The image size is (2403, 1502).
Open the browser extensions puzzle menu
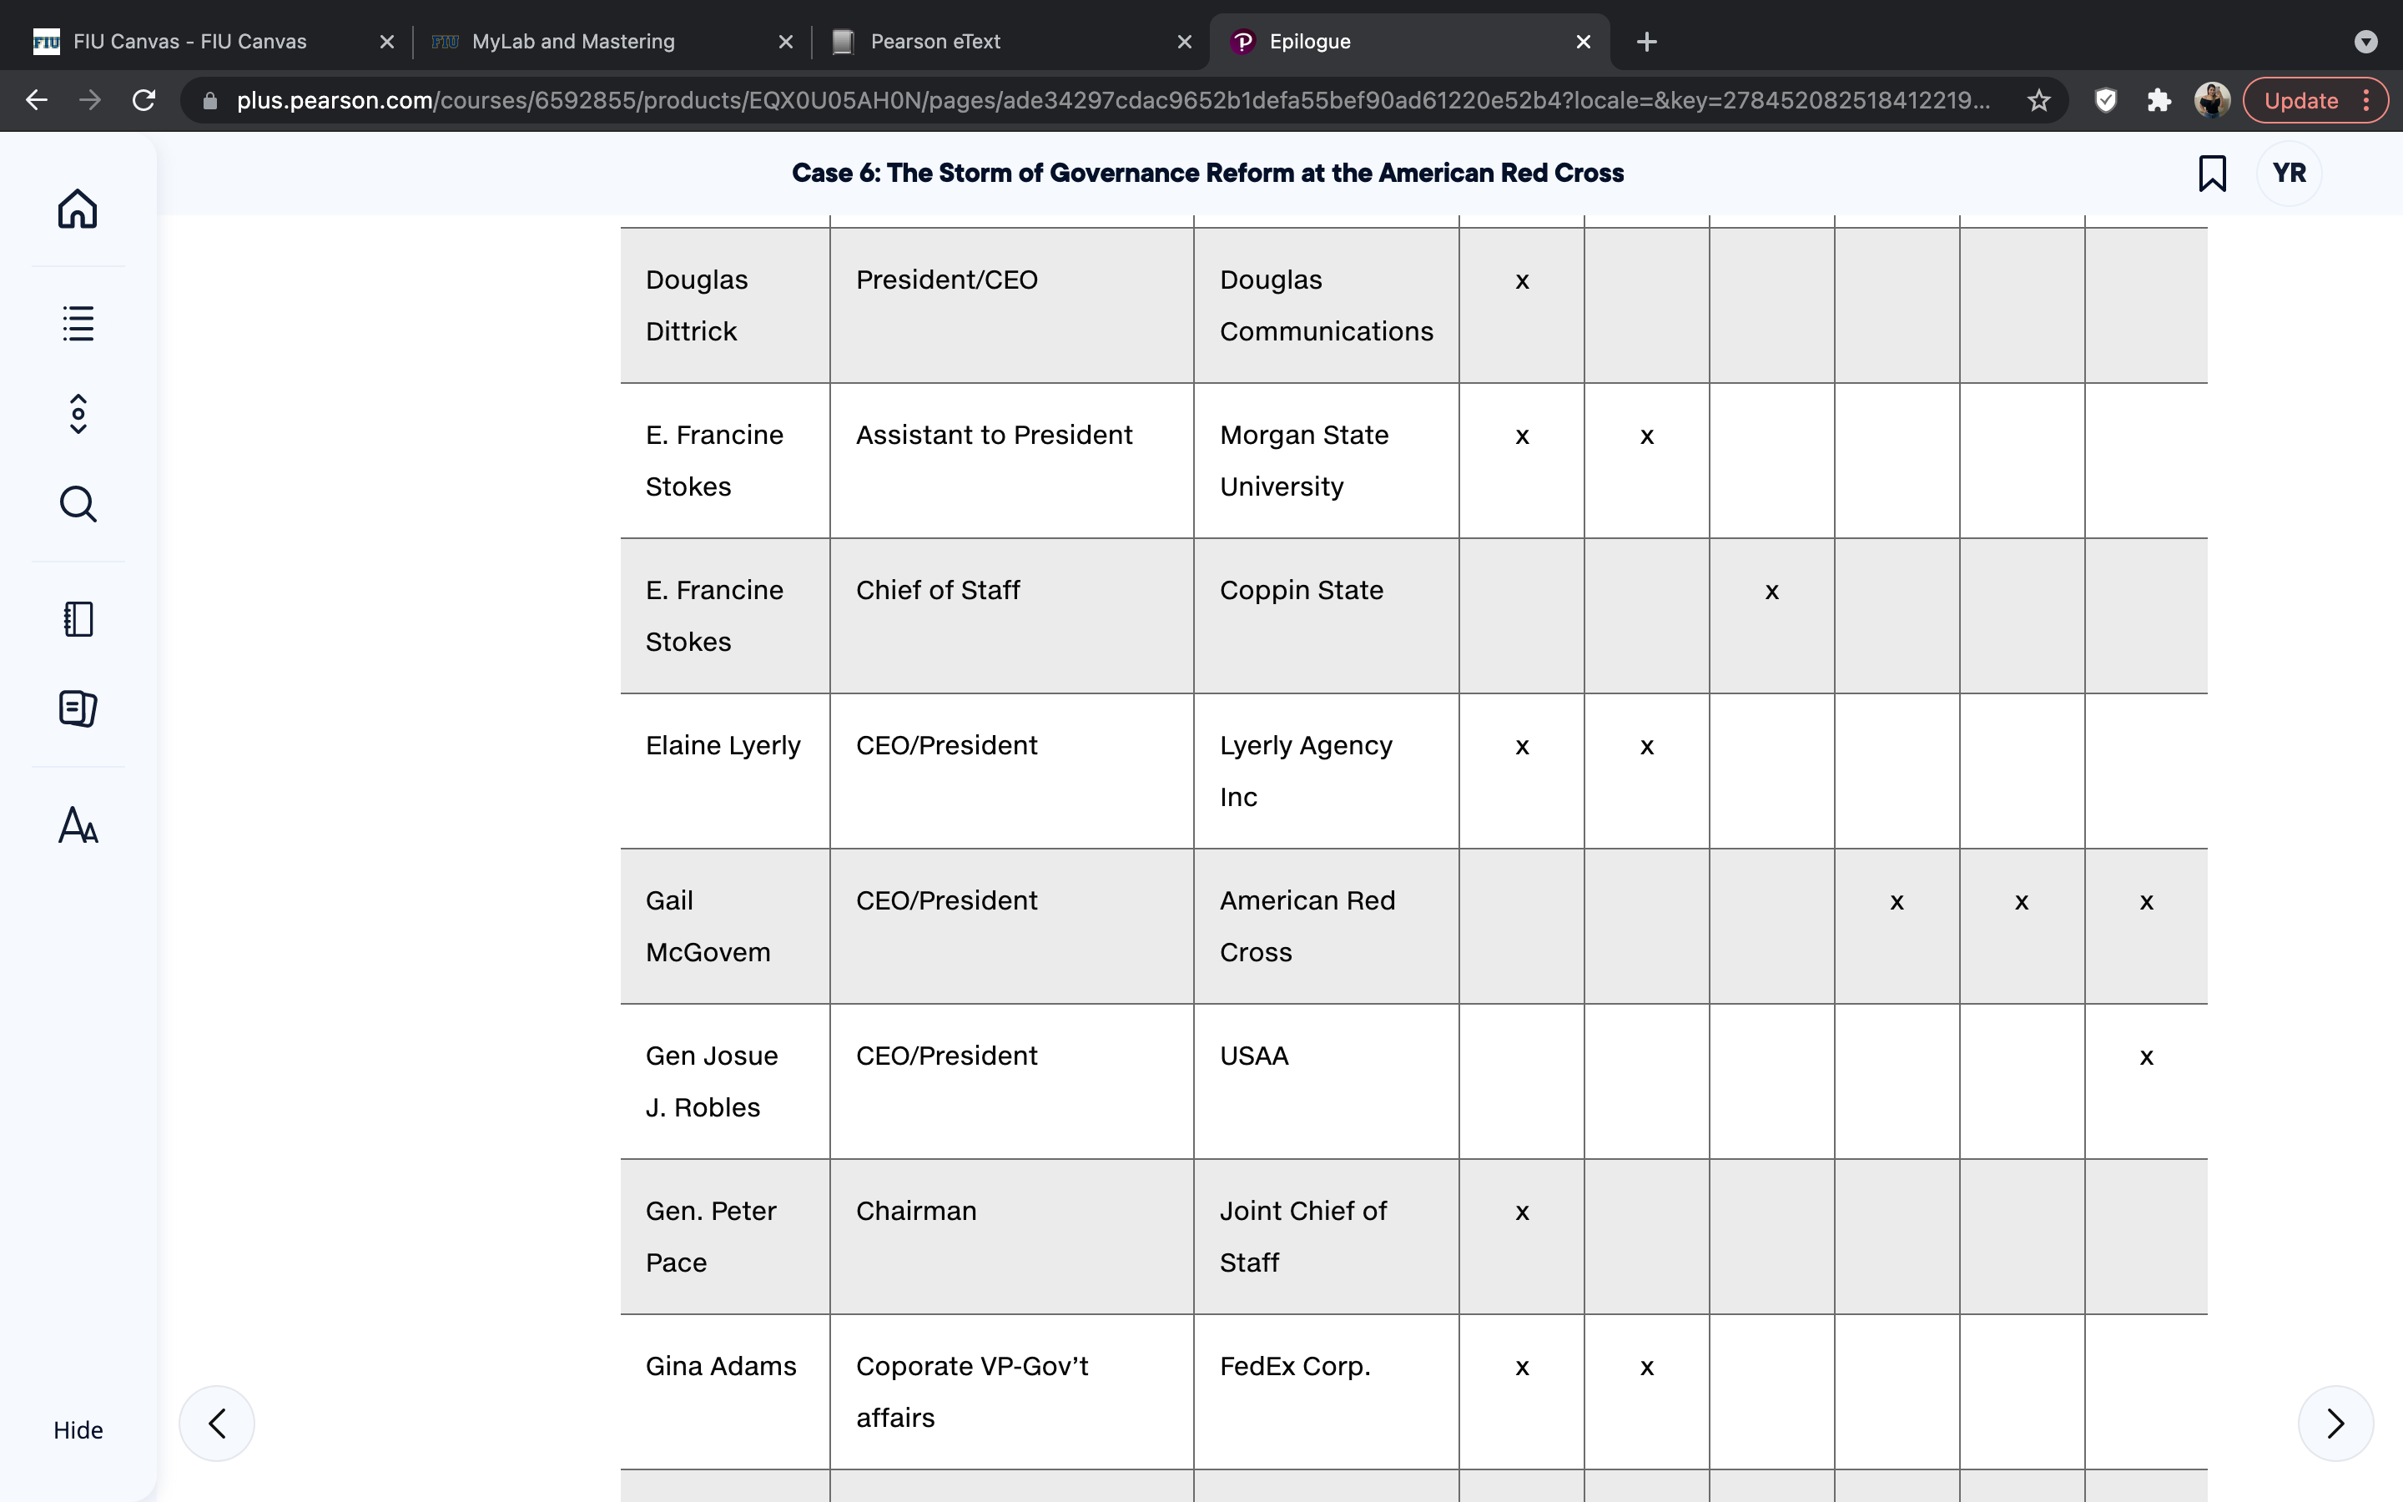2159,100
